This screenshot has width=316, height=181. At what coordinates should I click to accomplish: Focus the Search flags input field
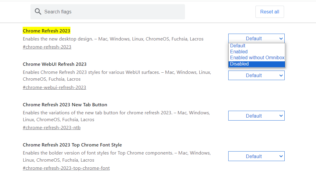point(108,12)
